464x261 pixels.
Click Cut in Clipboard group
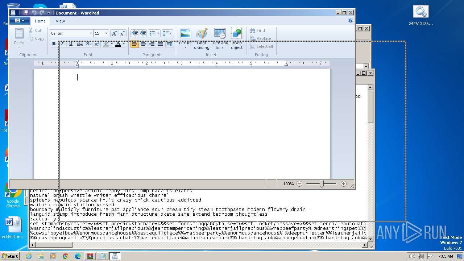point(35,30)
